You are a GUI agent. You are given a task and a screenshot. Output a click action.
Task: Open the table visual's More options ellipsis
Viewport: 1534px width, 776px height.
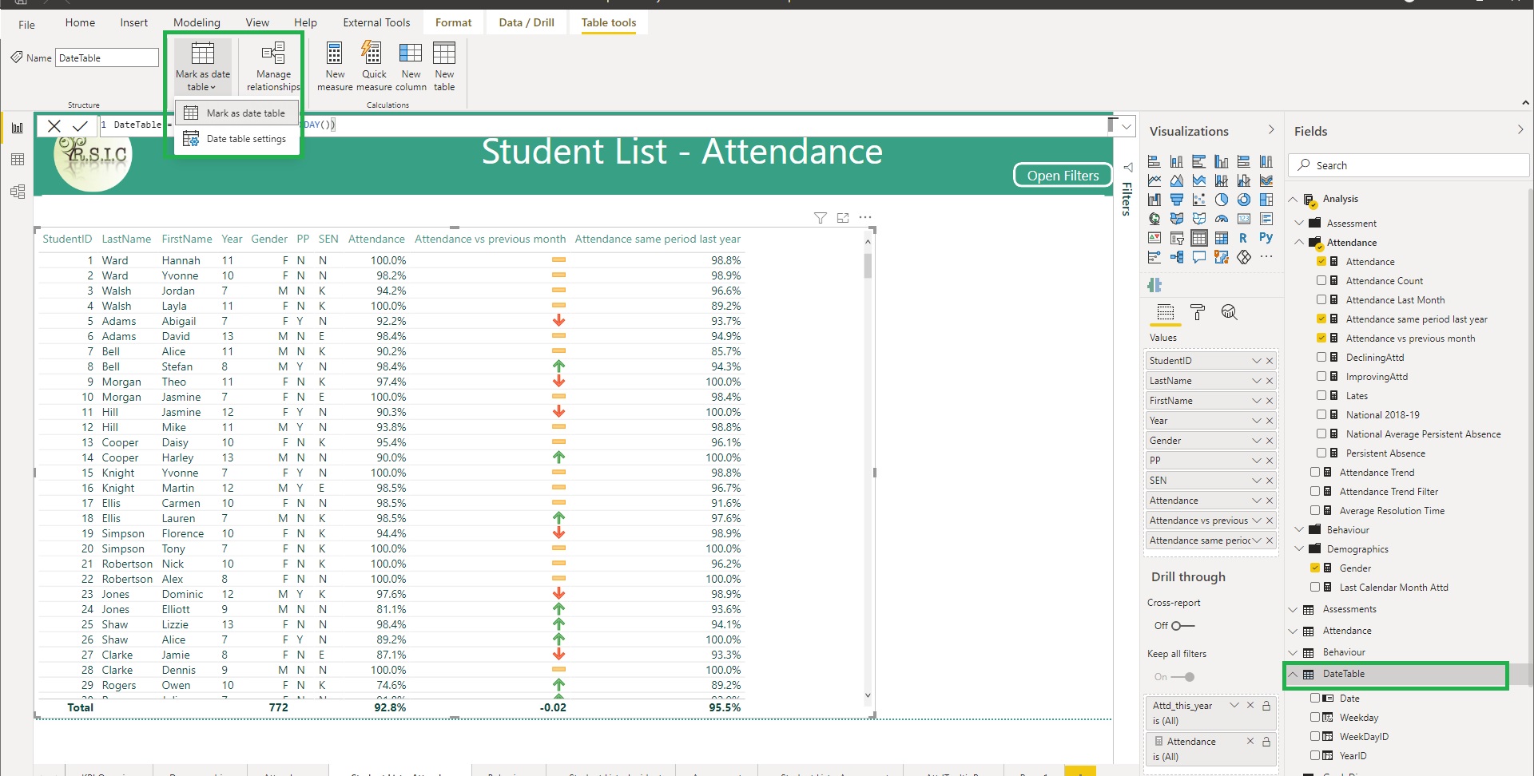click(865, 217)
